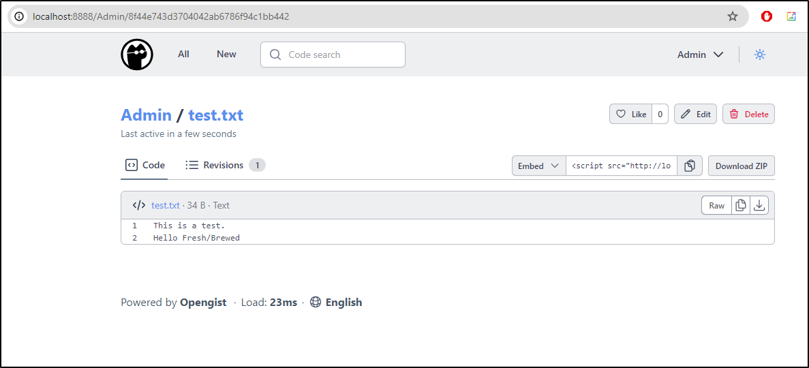Open the colorful browser extension icon
Viewport: 809px width, 368px height.
(791, 16)
